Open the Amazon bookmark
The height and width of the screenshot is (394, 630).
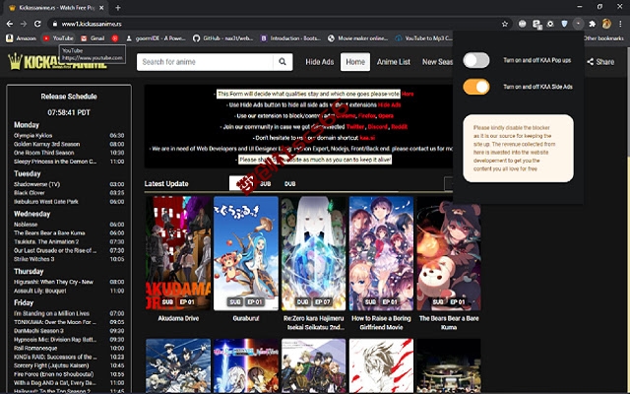[x=22, y=38]
